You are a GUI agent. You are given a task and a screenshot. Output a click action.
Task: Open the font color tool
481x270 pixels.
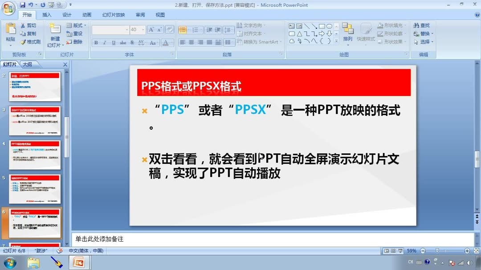click(166, 44)
